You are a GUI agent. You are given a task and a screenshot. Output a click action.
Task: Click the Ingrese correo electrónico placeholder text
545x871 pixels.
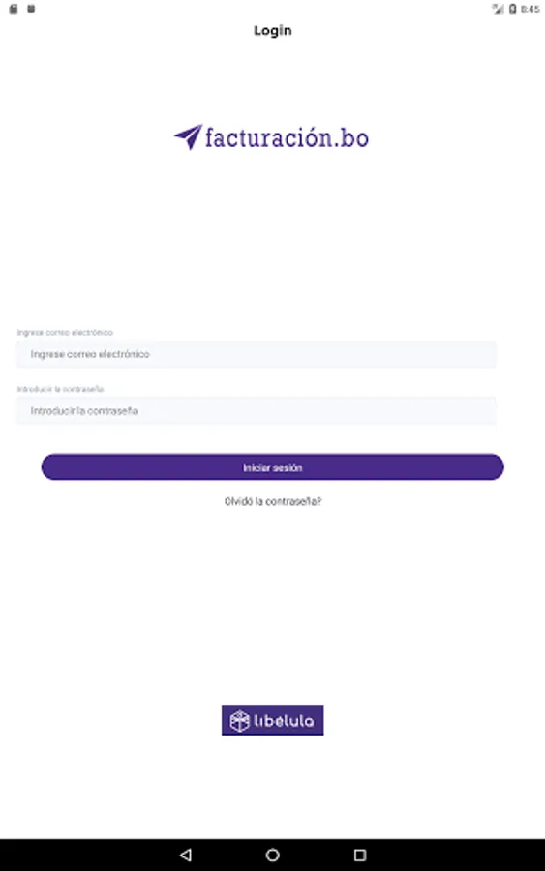[x=90, y=354]
